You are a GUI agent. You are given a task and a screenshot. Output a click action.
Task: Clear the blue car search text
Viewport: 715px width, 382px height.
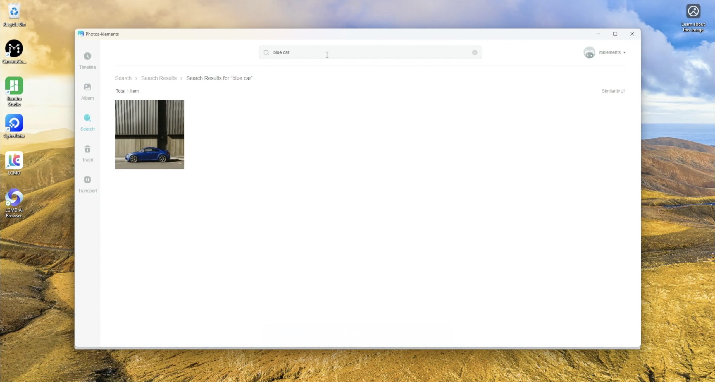pyautogui.click(x=475, y=52)
